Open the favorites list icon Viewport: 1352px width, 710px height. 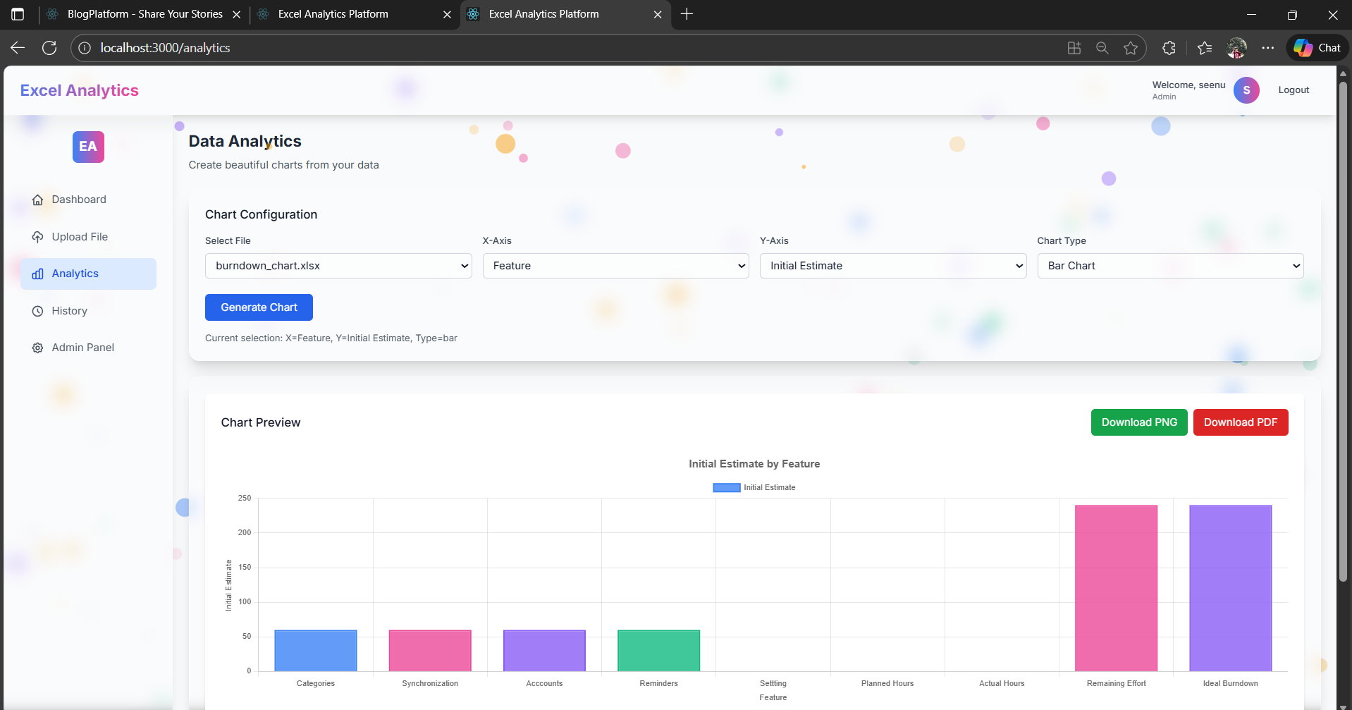click(x=1205, y=48)
